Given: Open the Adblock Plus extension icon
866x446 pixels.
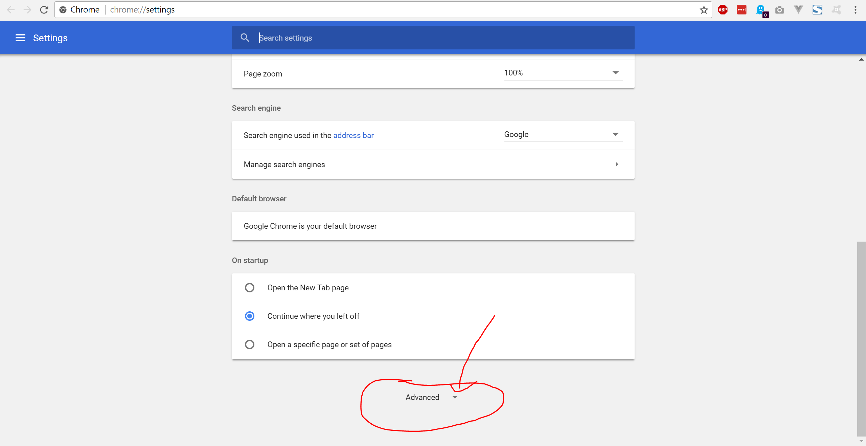Looking at the screenshot, I should coord(723,10).
